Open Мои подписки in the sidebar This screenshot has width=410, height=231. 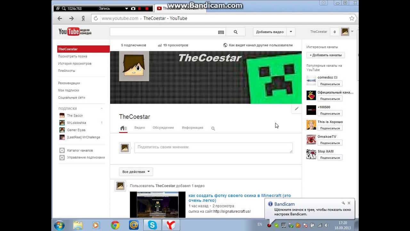69,90
